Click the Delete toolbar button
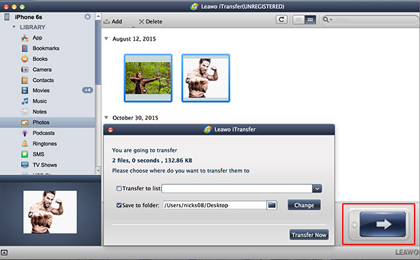Image resolution: width=420 pixels, height=260 pixels. (x=150, y=22)
